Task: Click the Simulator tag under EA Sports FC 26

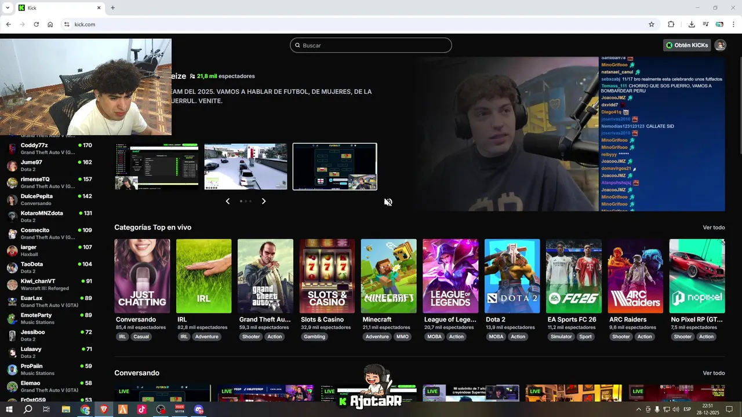Action: click(561, 336)
